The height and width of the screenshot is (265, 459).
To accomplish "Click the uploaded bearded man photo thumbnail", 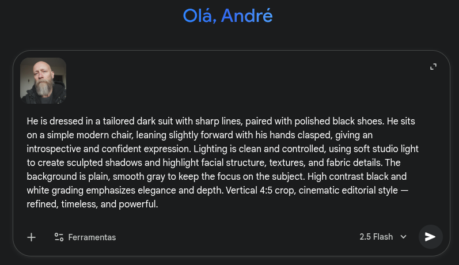I will point(43,81).
